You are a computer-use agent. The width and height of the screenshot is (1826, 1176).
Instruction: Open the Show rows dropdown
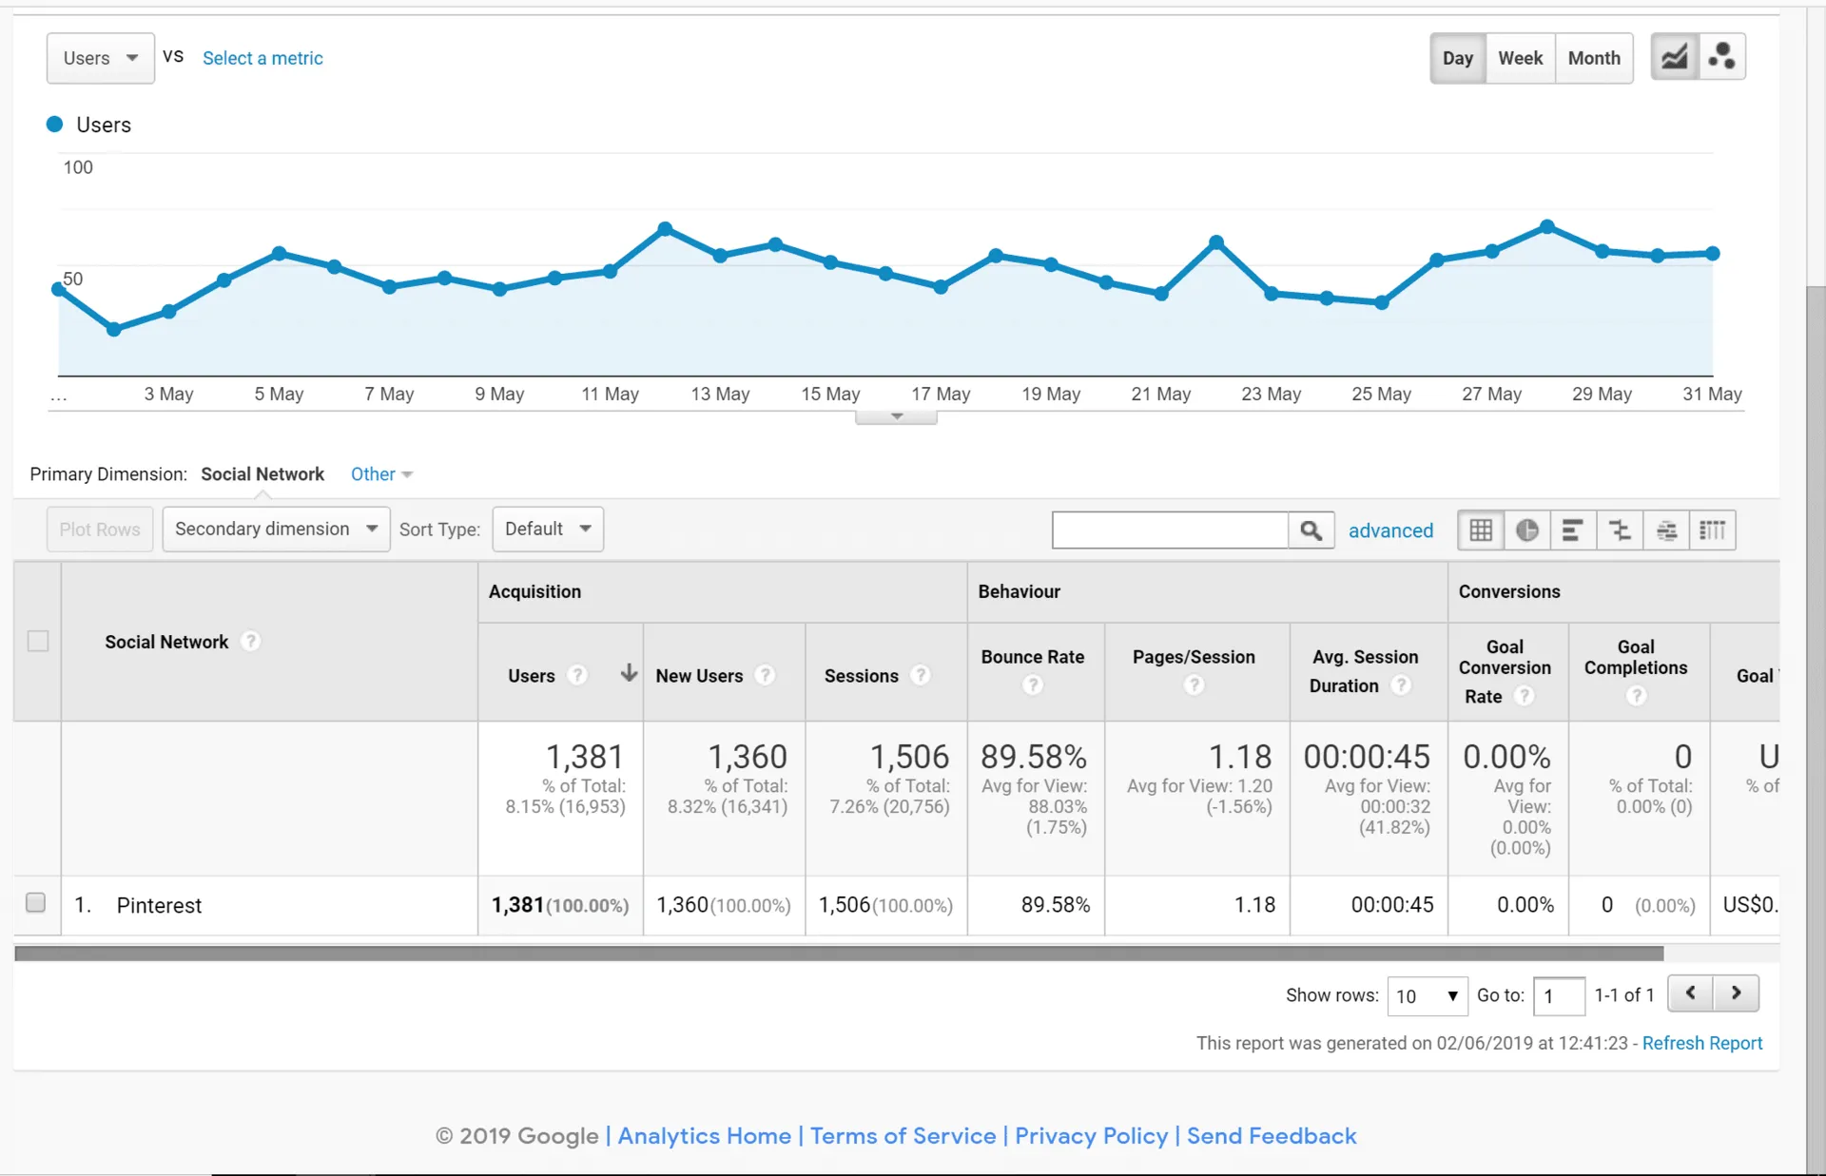point(1427,996)
